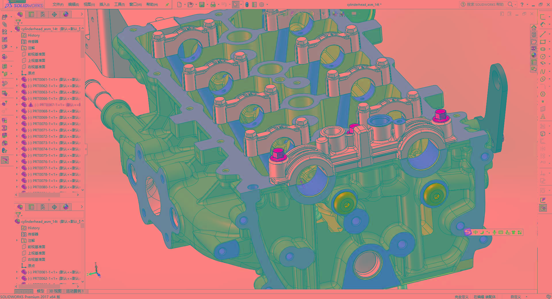The height and width of the screenshot is (299, 552).
Task: Expand PRT0062-1 in the lower tree
Action: click(17, 278)
